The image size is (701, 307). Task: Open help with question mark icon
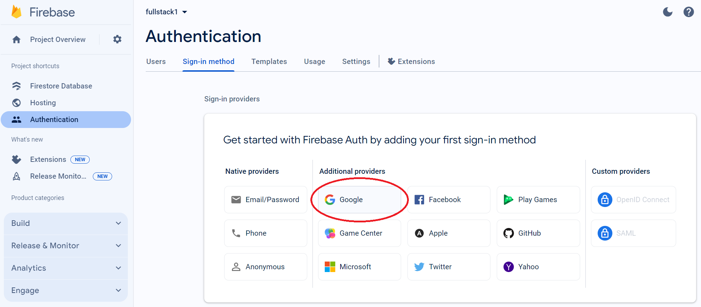click(x=688, y=12)
